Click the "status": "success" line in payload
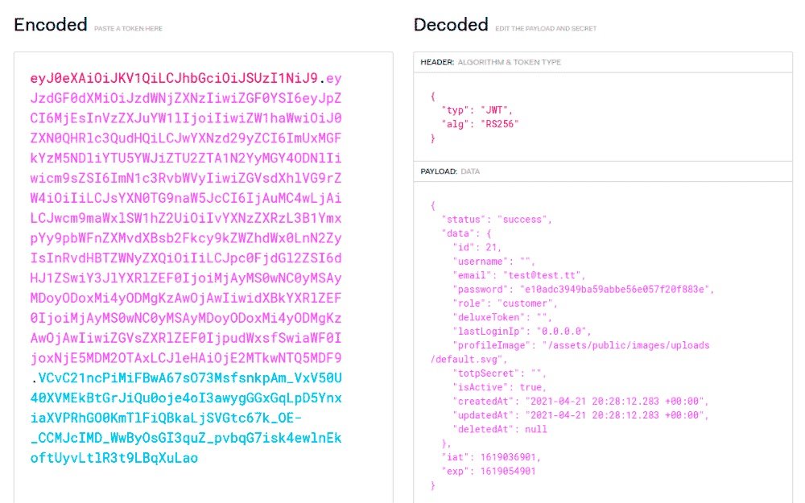Image resolution: width=805 pixels, height=503 pixels. point(497,219)
